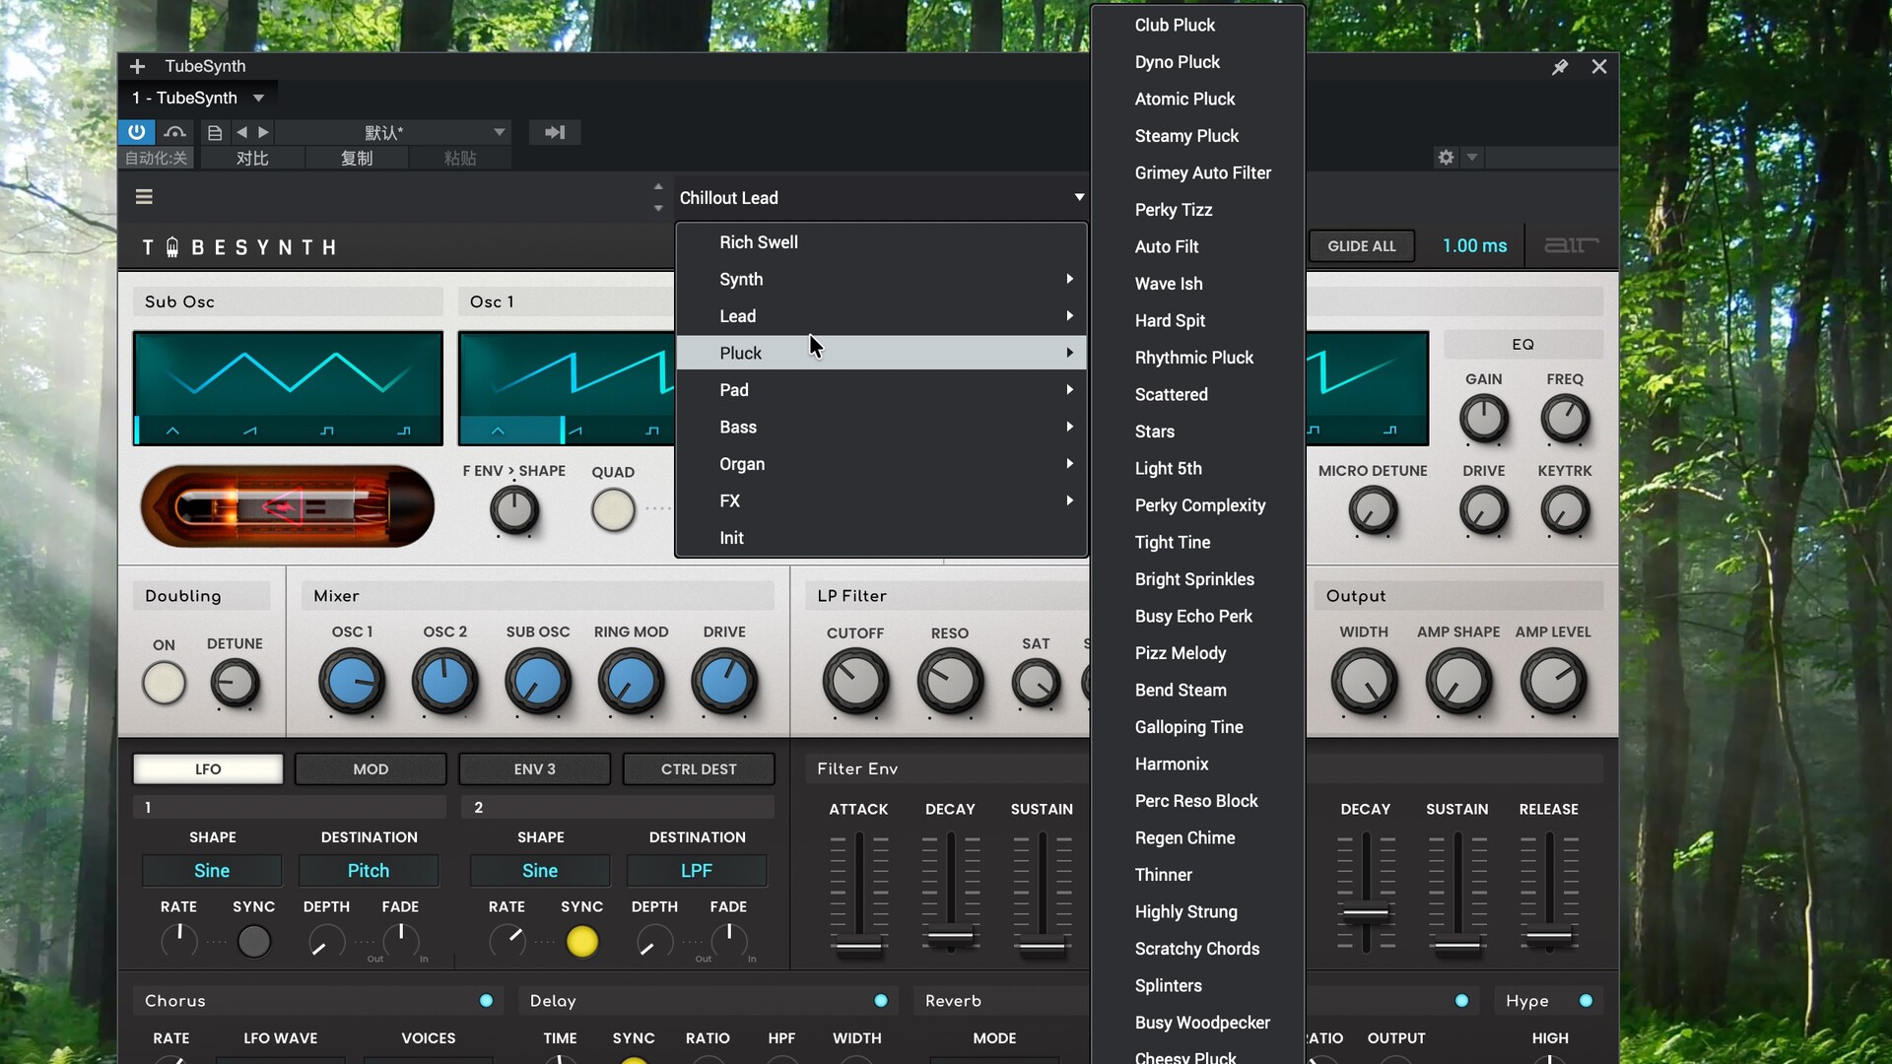This screenshot has width=1892, height=1064.
Task: Go to next preset arrow
Action: coord(263,132)
